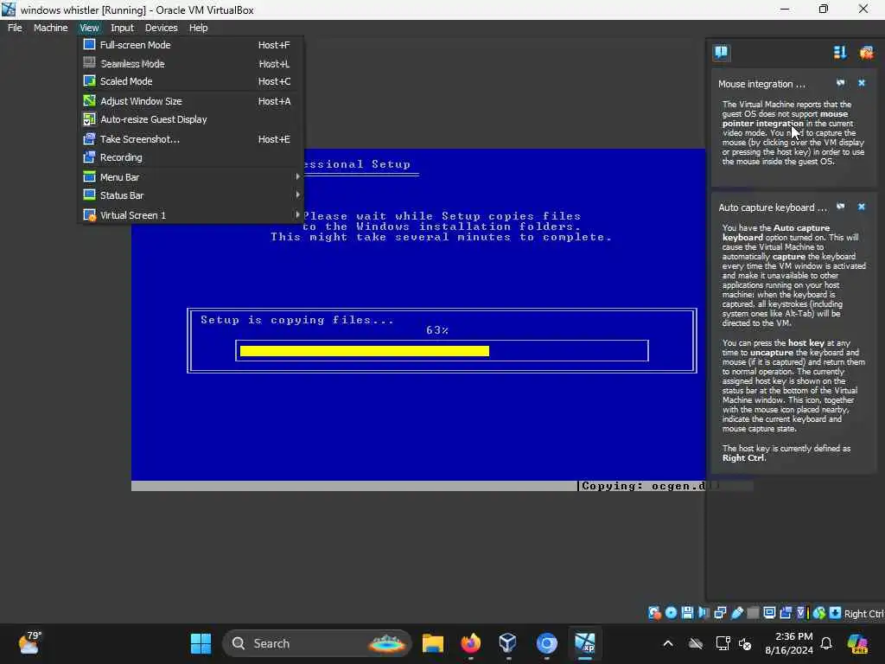The image size is (885, 664).
Task: Toggle Auto-resize Guest Display option
Action: [191, 119]
